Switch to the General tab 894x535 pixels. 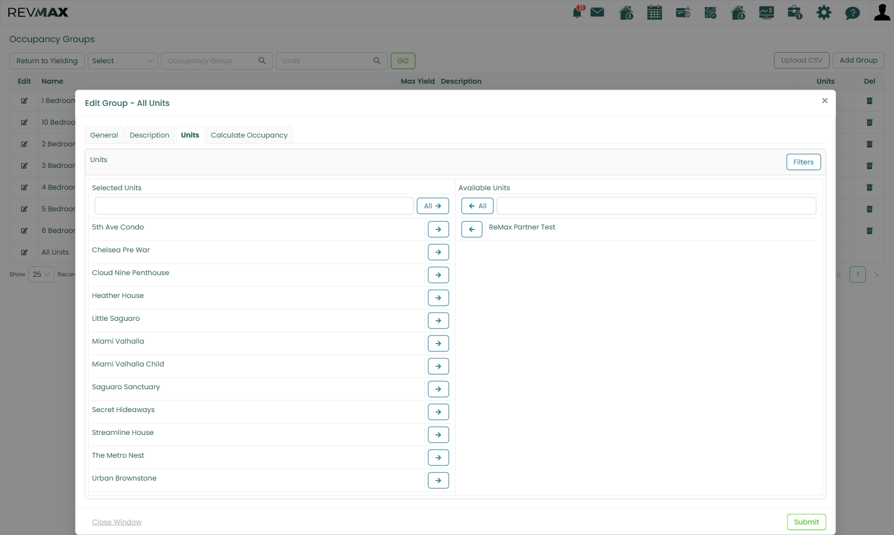pos(104,135)
